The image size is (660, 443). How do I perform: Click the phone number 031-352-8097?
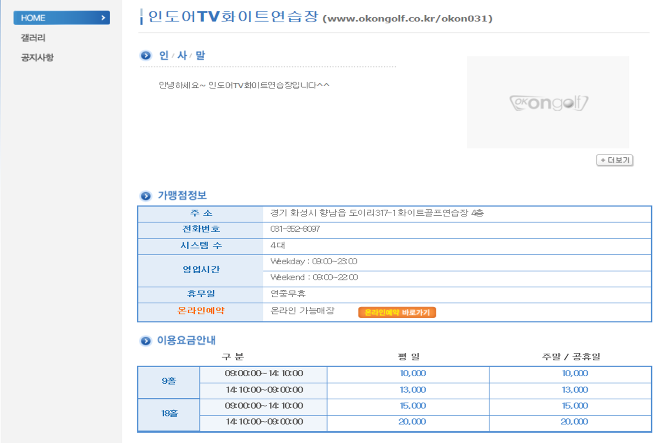coord(295,229)
